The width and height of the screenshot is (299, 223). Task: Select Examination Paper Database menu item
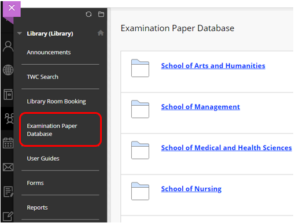tap(52, 130)
